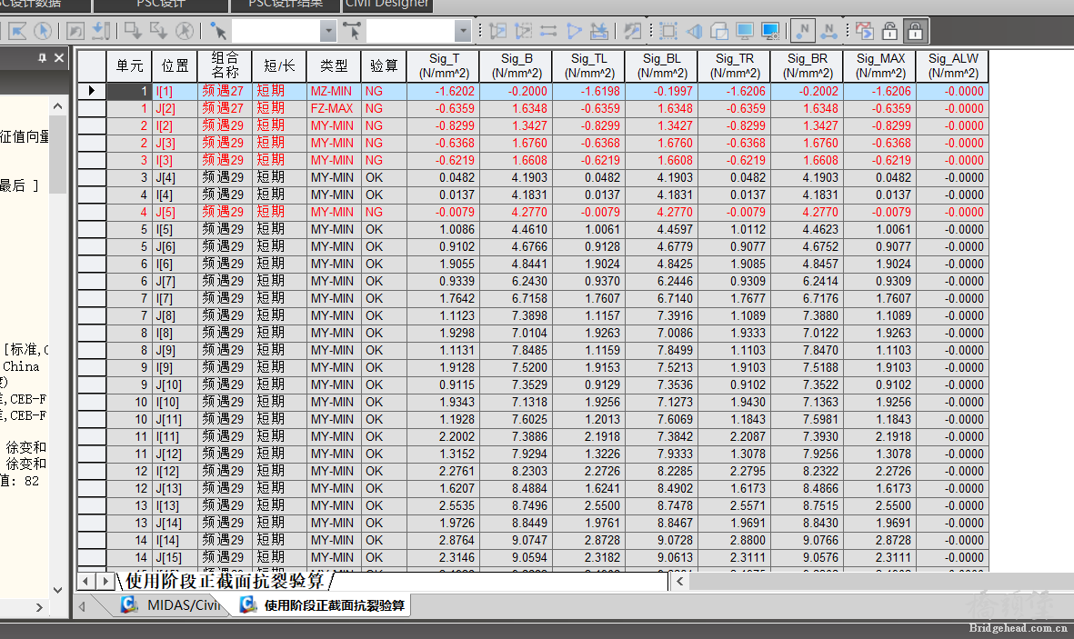Click the 验算 column header
The width and height of the screenshot is (1074, 639).
tap(384, 65)
